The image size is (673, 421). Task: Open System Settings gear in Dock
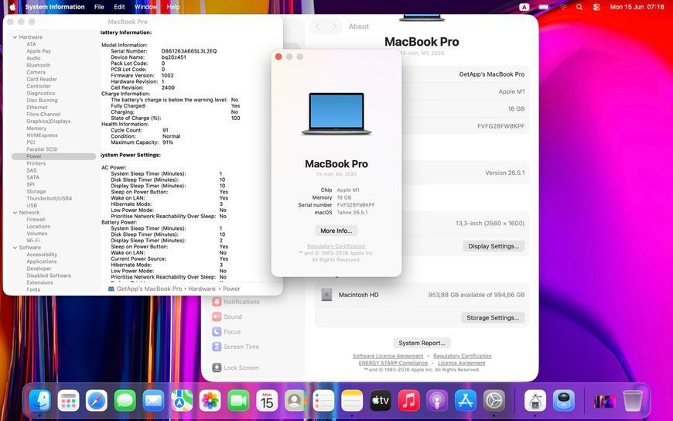494,400
